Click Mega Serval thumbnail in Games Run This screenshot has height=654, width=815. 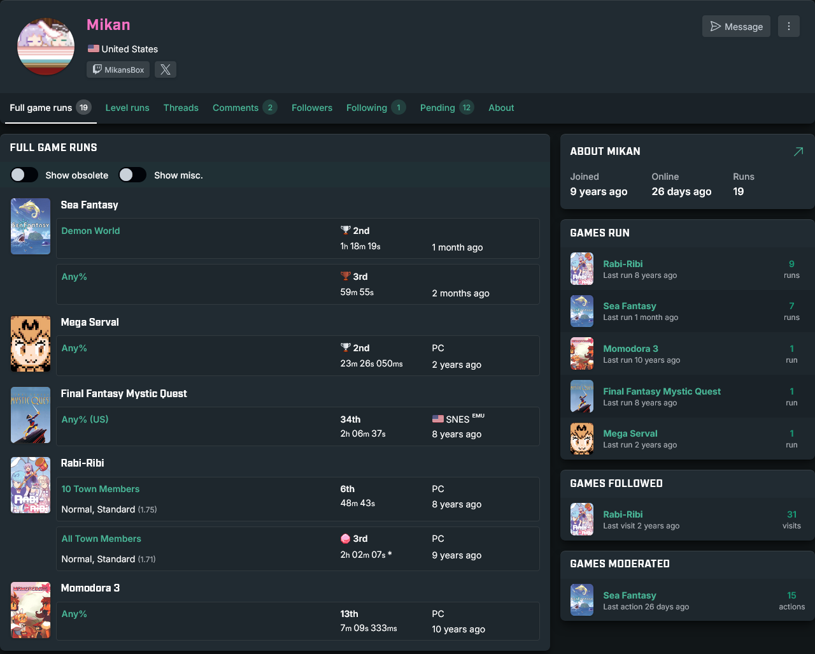click(582, 439)
